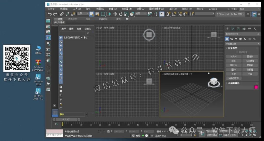This screenshot has width=264, height=141.
Task: Open the Hierarchy command panel tab
Action: [x=238, y=29]
